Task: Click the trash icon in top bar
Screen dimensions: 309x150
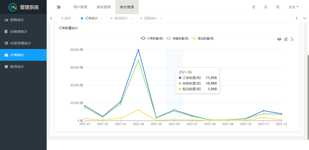Action: [x=266, y=7]
